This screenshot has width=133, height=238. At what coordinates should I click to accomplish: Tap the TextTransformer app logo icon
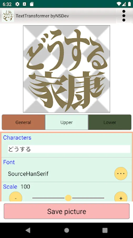[x=8, y=16]
